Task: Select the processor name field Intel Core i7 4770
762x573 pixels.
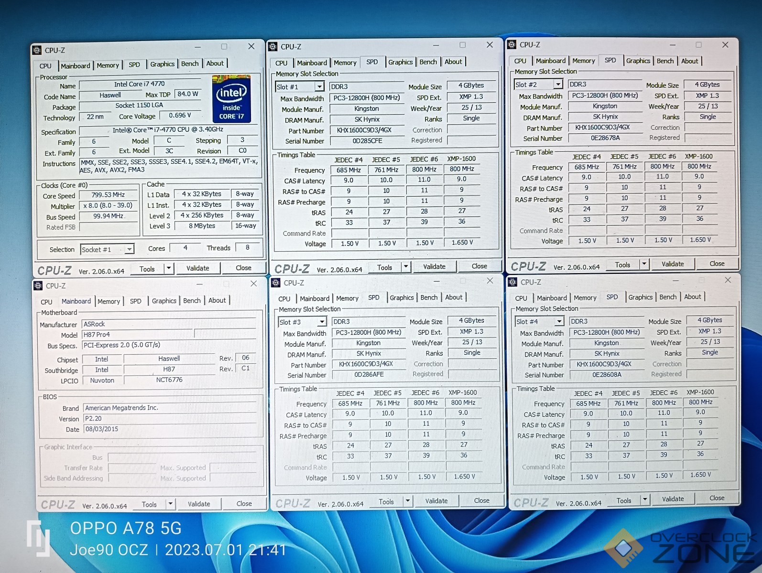Action: pyautogui.click(x=140, y=85)
